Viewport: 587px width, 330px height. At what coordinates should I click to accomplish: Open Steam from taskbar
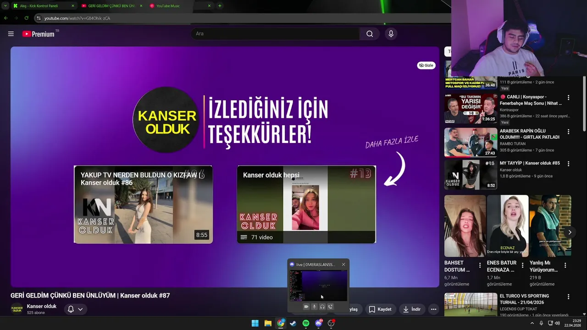click(x=293, y=323)
